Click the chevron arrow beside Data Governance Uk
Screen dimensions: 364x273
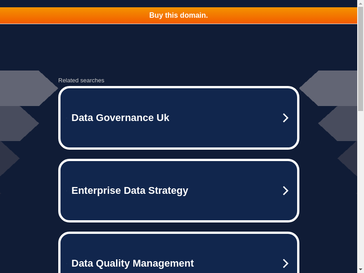[285, 118]
